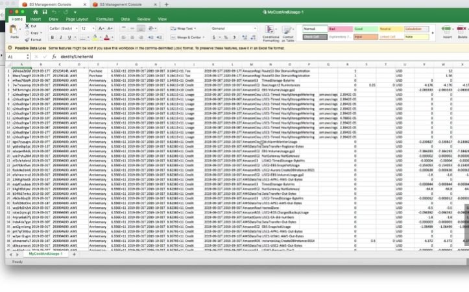Click the insert function fx icon
Image resolution: width=469 pixels, height=292 pixels.
[x=54, y=56]
